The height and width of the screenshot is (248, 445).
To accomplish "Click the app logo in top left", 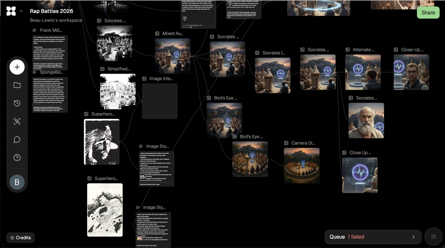I will point(11,11).
